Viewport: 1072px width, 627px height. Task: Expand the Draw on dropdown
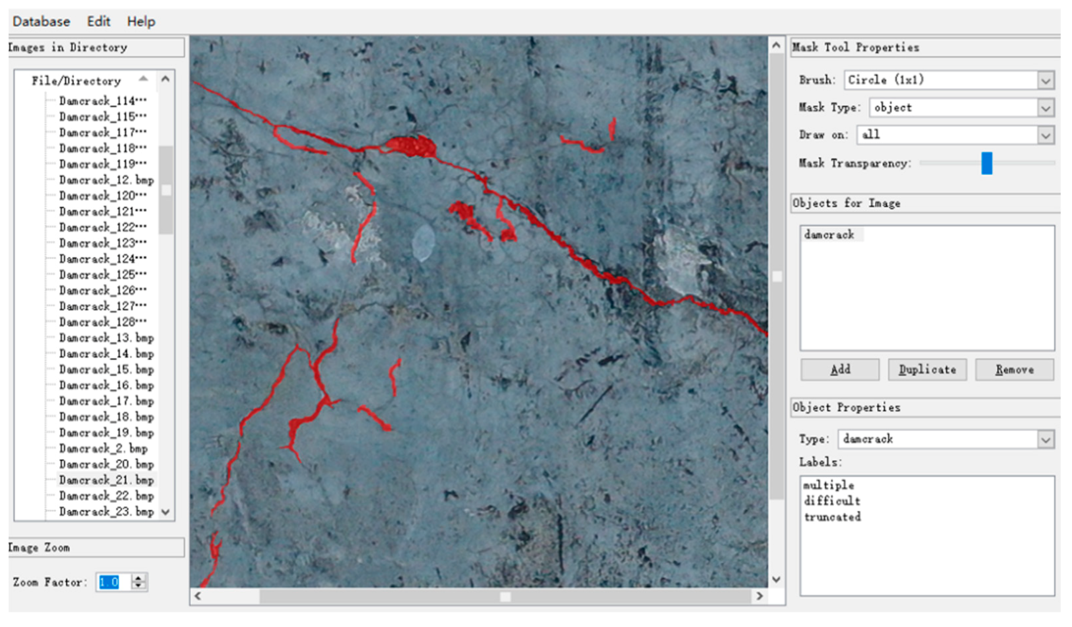[x=1046, y=135]
